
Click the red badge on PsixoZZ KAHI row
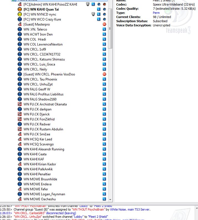[104, 4]
